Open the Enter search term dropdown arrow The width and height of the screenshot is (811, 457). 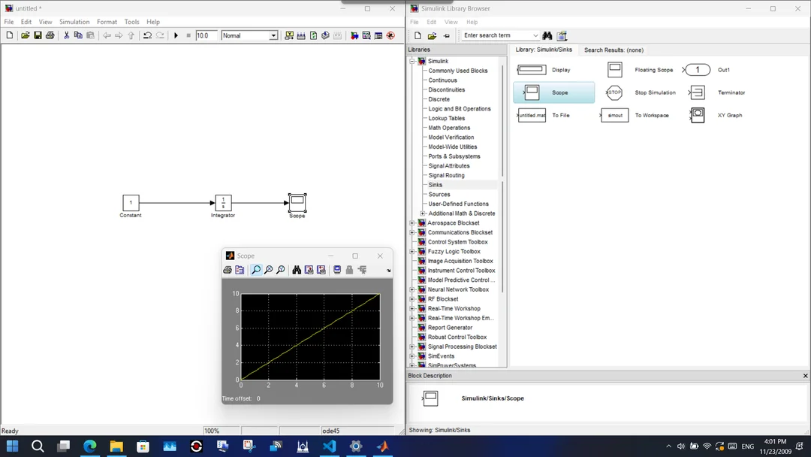(535, 35)
